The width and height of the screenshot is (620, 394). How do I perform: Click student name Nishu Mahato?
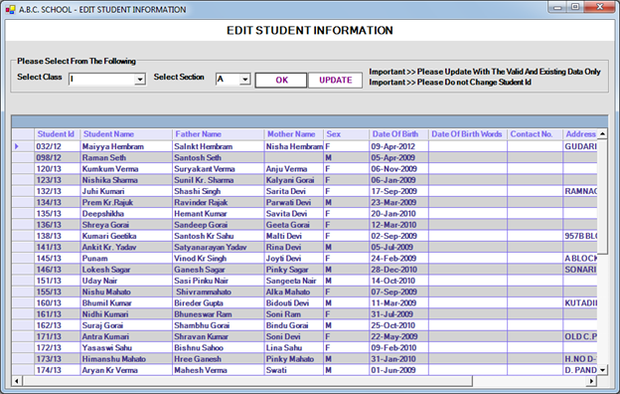(x=126, y=292)
